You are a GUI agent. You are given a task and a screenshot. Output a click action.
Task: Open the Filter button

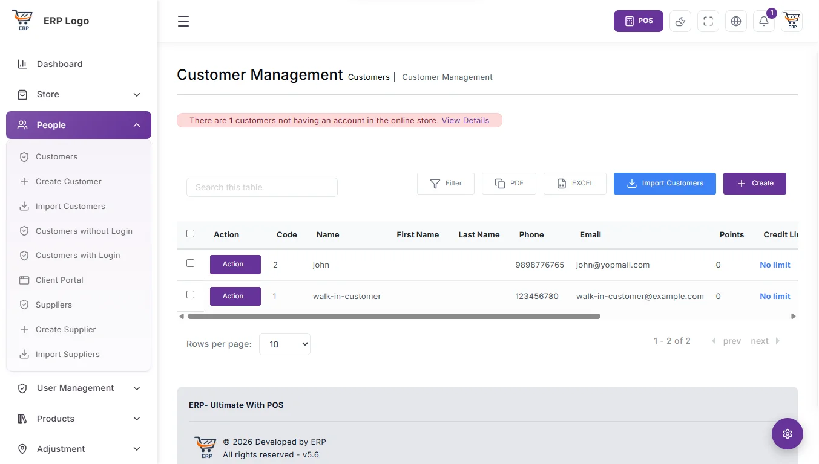pyautogui.click(x=446, y=183)
